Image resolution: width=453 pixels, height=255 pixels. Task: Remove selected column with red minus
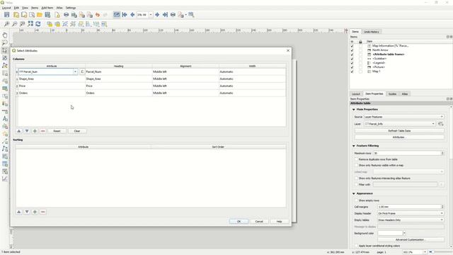[42, 131]
